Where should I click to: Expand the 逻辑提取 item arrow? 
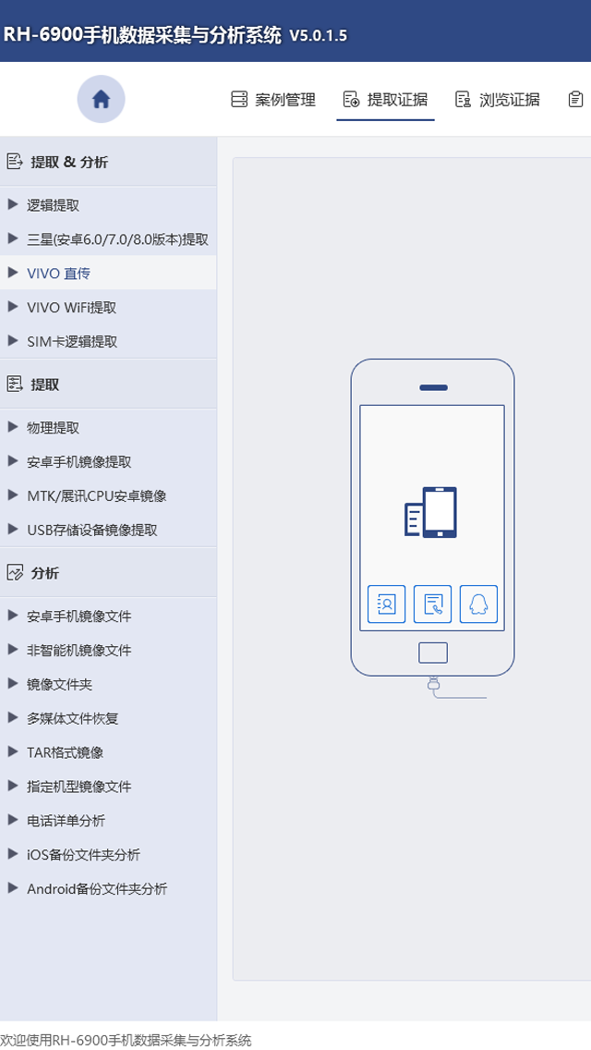[x=12, y=205]
